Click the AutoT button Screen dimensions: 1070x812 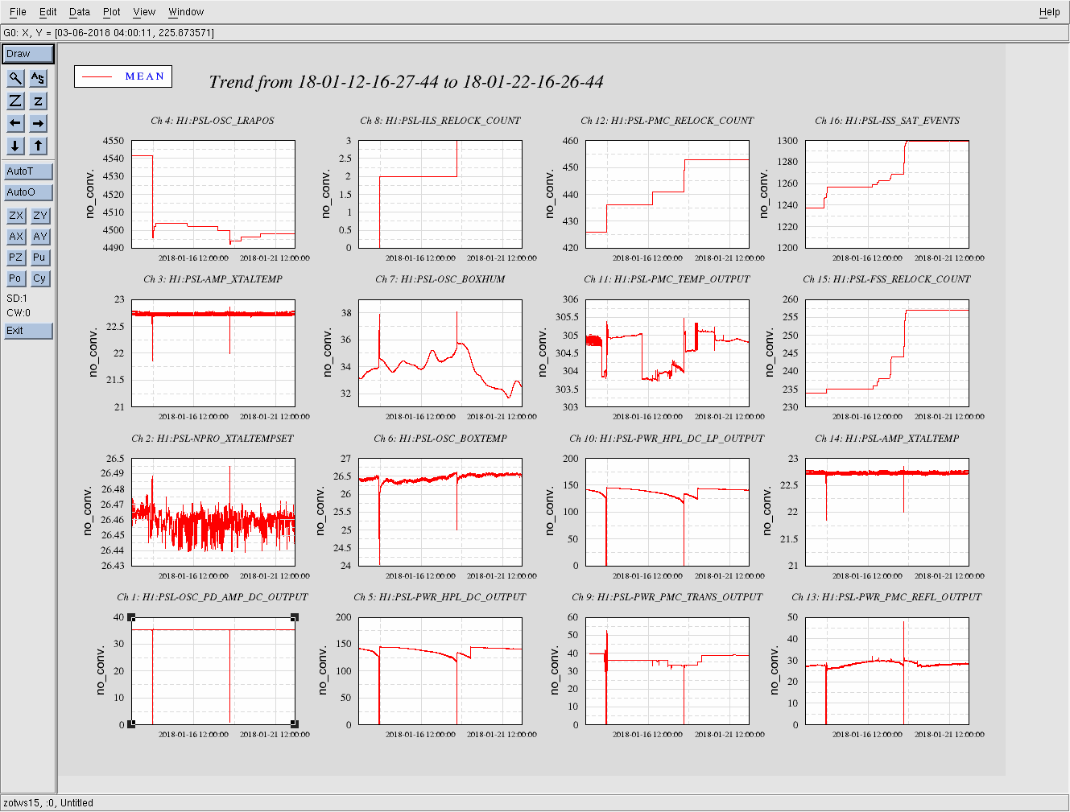click(x=28, y=171)
